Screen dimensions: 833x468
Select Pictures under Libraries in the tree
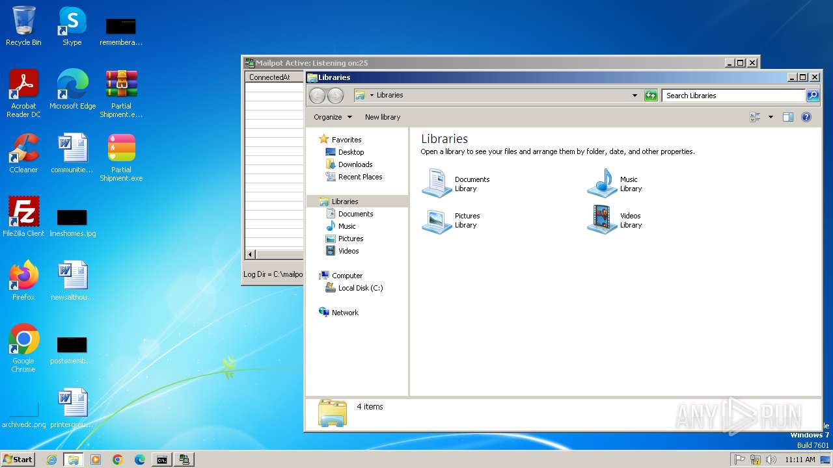351,239
